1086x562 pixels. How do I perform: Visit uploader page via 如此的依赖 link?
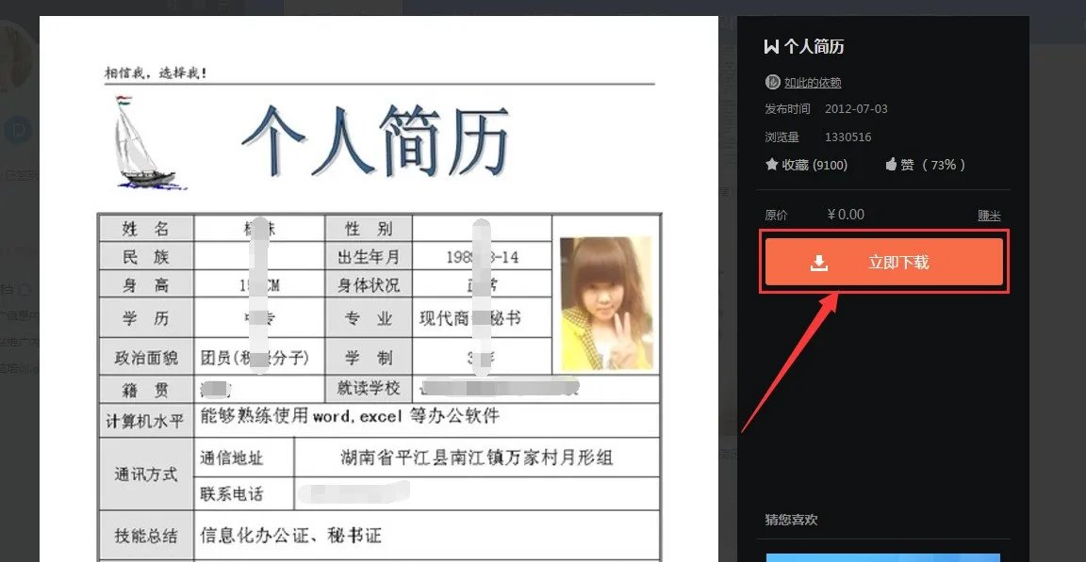point(811,82)
